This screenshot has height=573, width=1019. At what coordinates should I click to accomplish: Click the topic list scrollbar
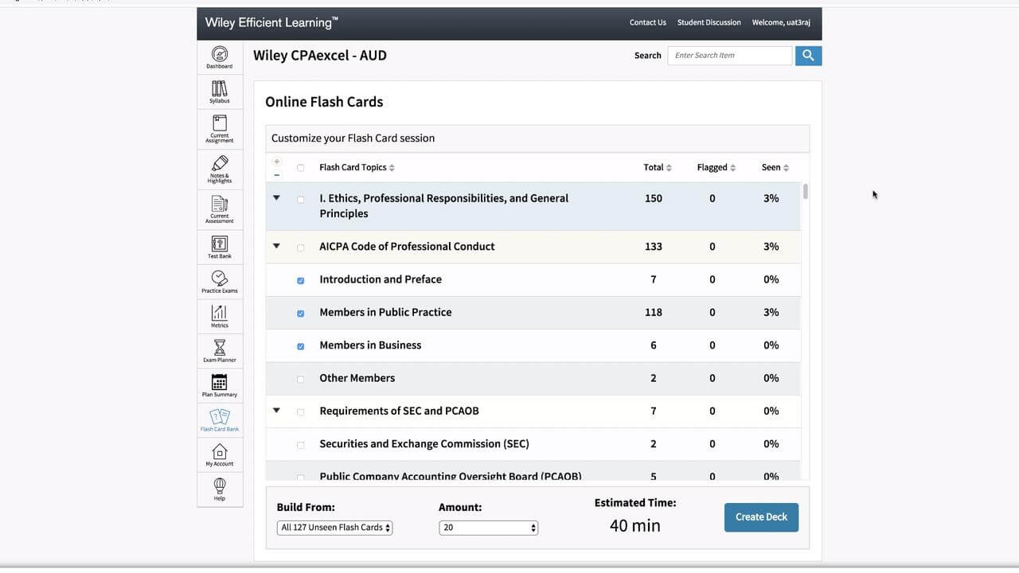coord(806,192)
